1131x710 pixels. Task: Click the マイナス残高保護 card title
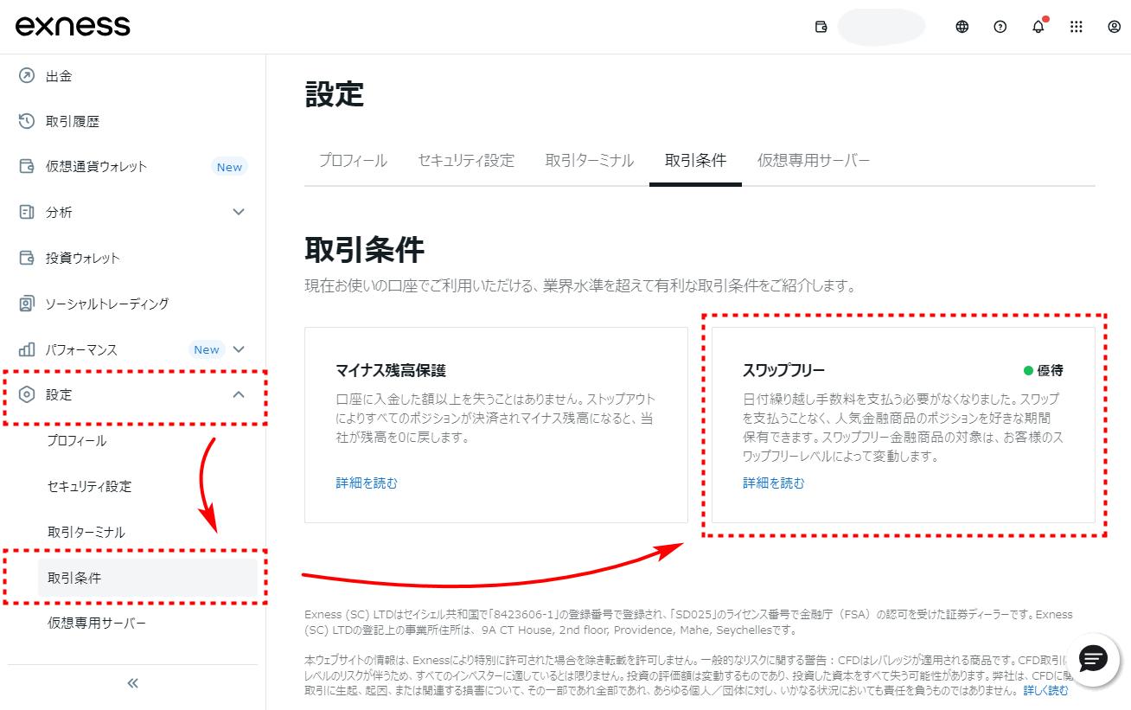pyautogui.click(x=391, y=370)
